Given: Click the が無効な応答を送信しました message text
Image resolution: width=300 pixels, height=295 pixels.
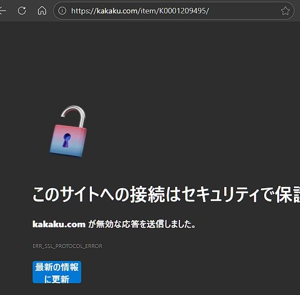Looking at the screenshot, I should [142, 224].
